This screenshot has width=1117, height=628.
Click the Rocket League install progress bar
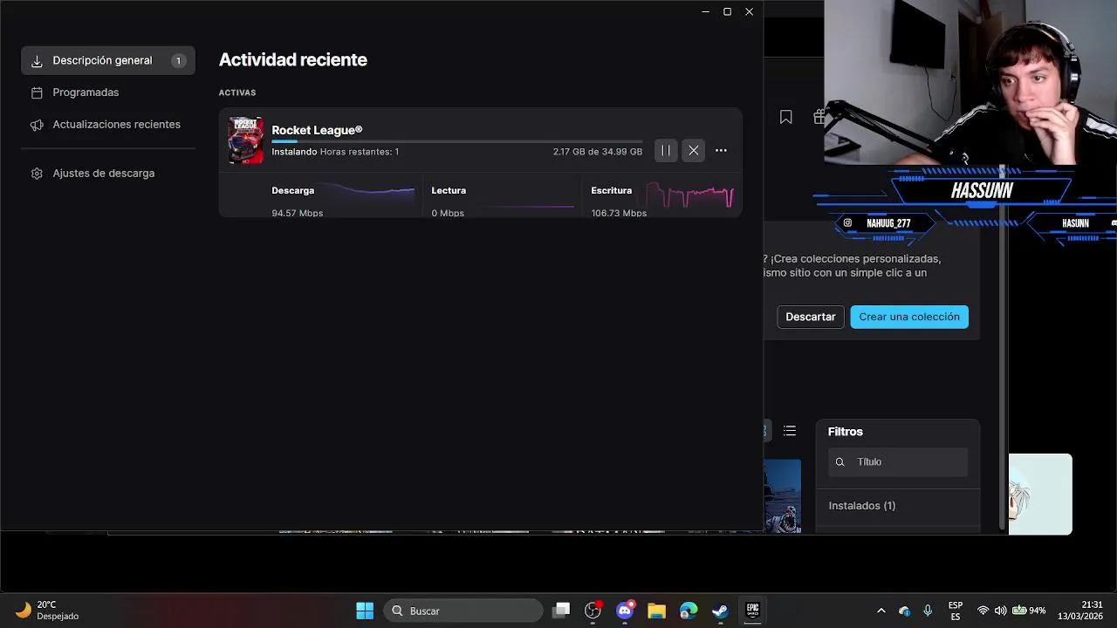click(x=456, y=141)
